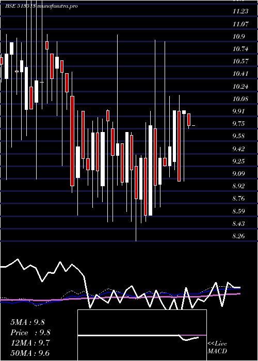This screenshot has width=258, height=361.
Task: Click the 10.24 price axis label
Action: 240,87
